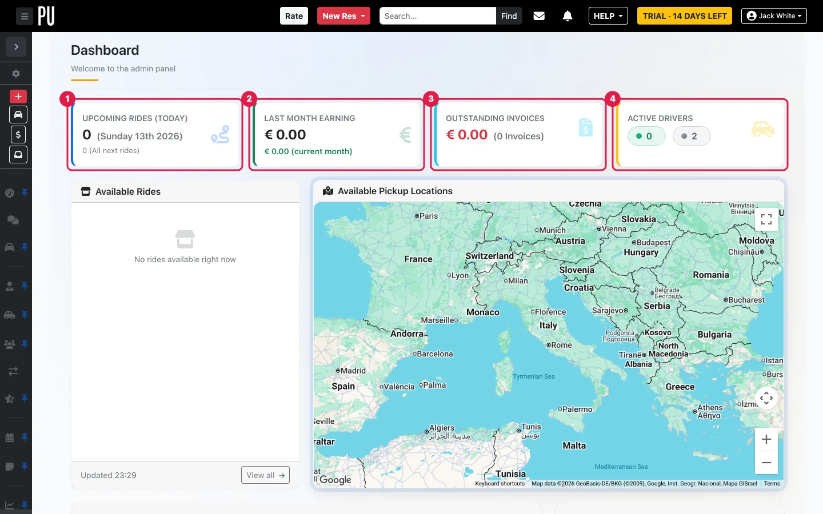Toggle pin next to front-facing car icon
Viewport: 823px width, 514px height.
click(x=25, y=247)
